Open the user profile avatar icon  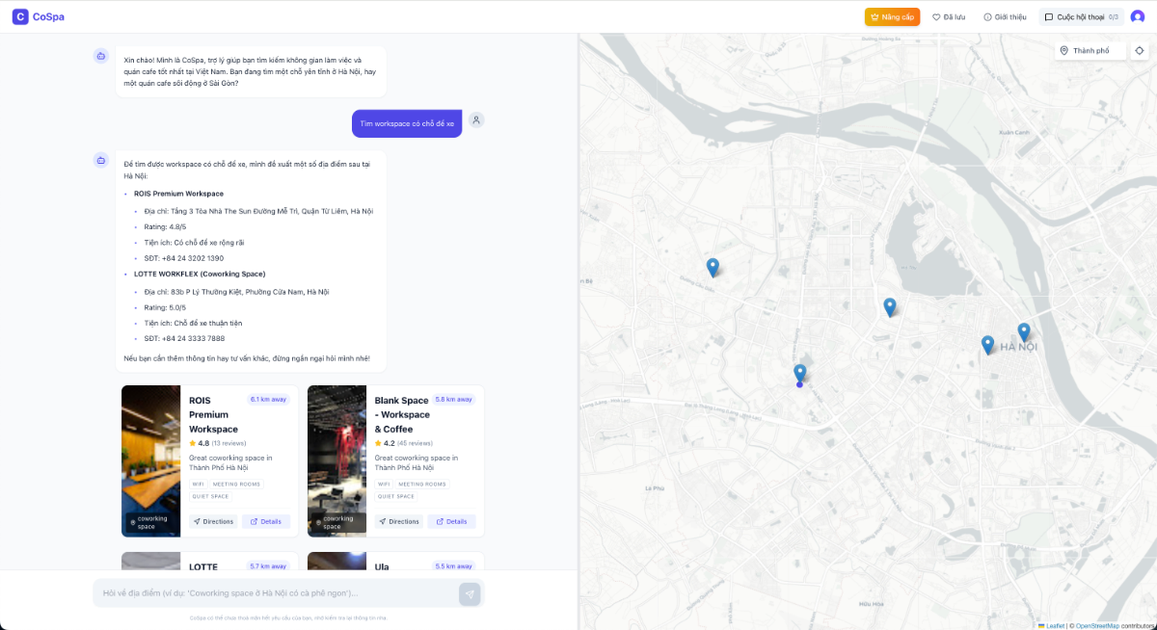coord(1138,16)
